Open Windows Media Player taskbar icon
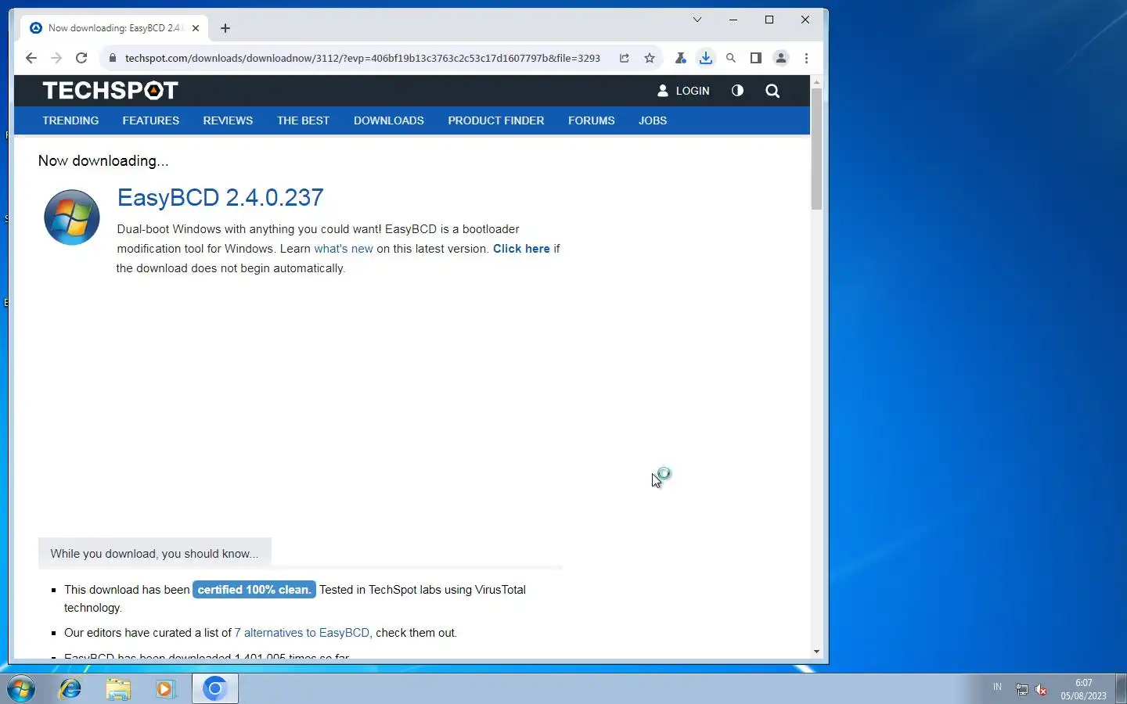This screenshot has width=1127, height=704. [x=166, y=689]
